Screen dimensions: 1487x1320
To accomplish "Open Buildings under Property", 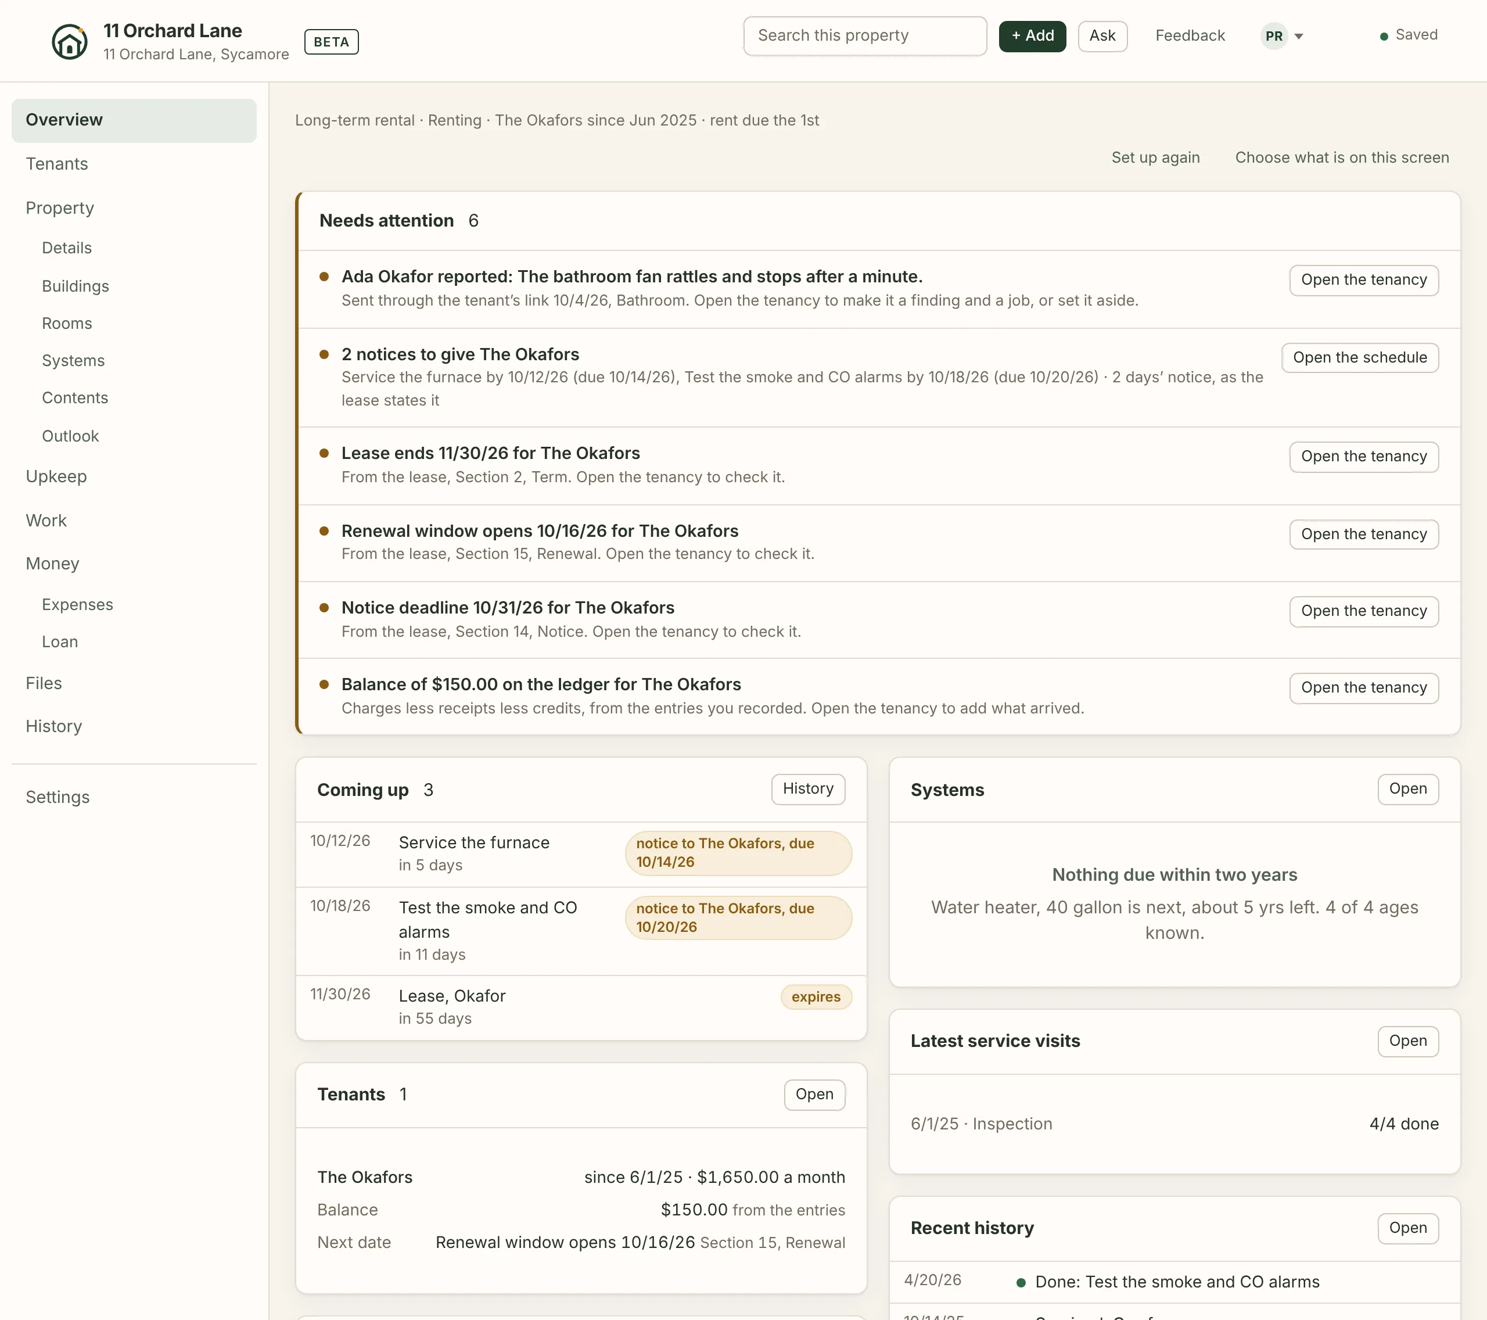I will (76, 286).
